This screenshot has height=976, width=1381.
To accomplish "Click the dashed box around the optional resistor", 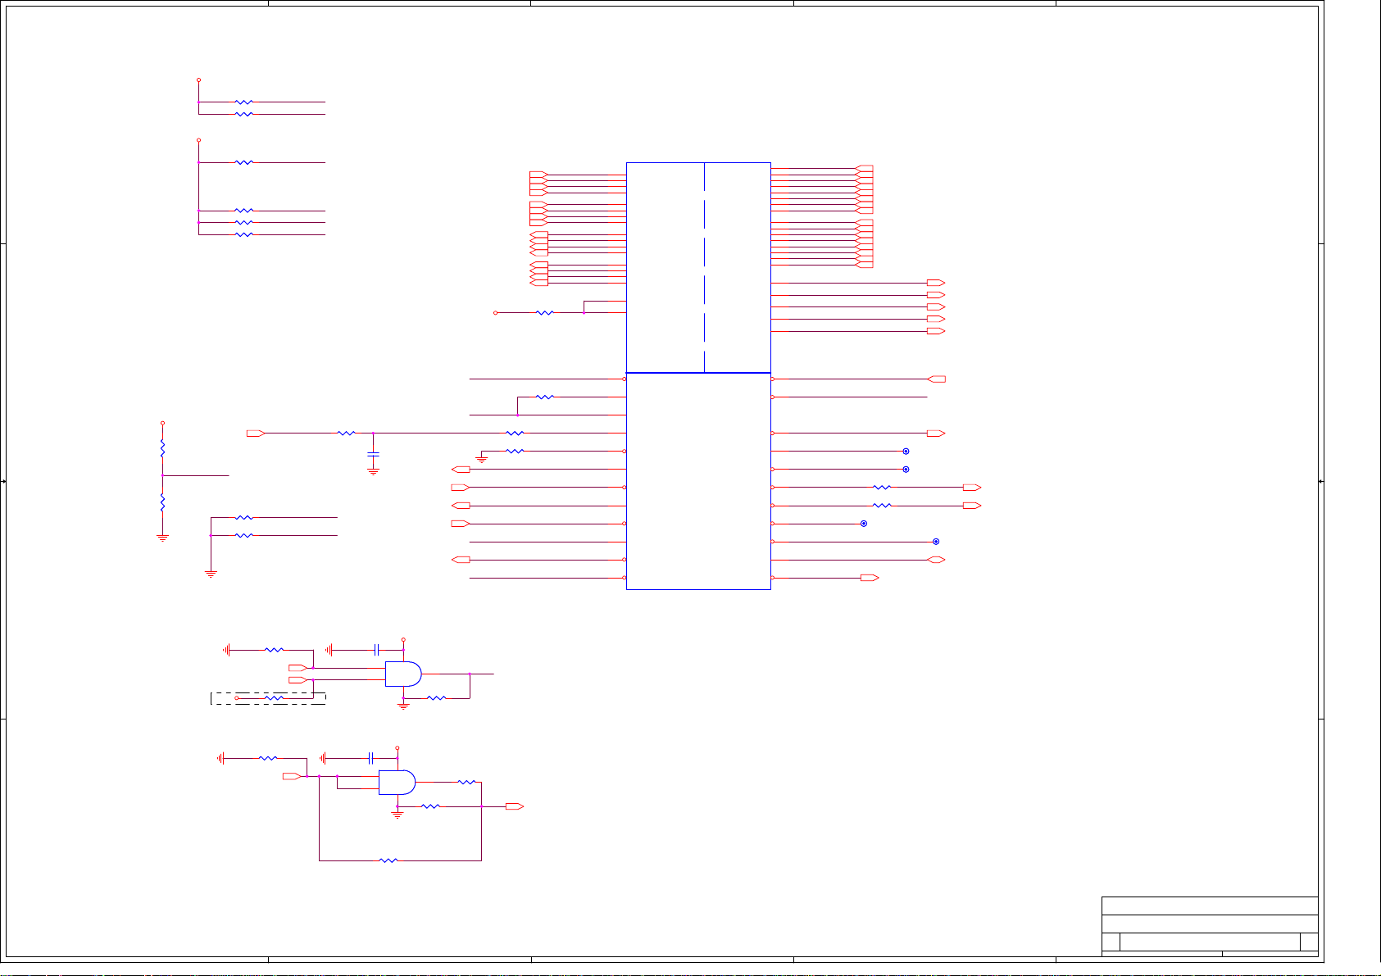I will [269, 698].
